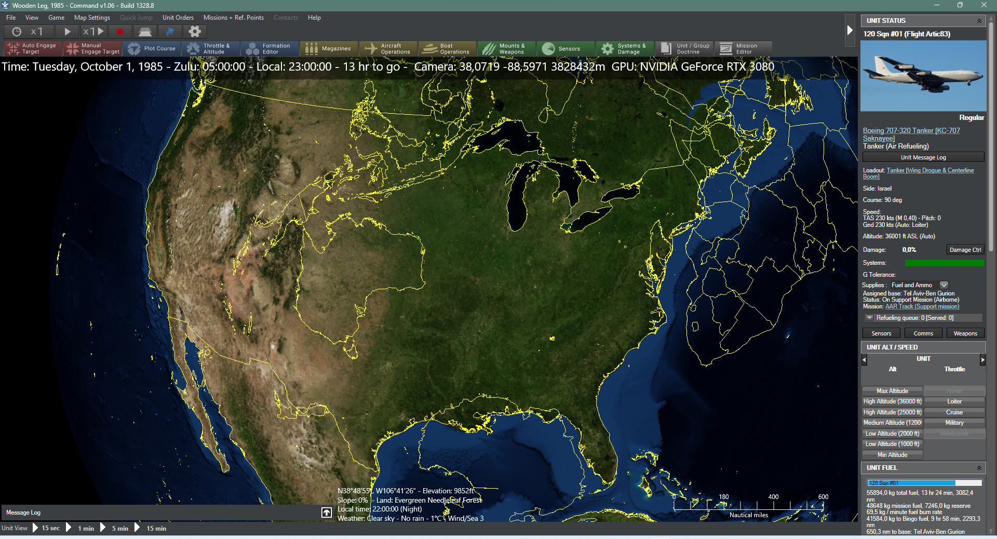997x539 pixels.
Task: Open Throttle & Altitude dialog
Action: (211, 49)
